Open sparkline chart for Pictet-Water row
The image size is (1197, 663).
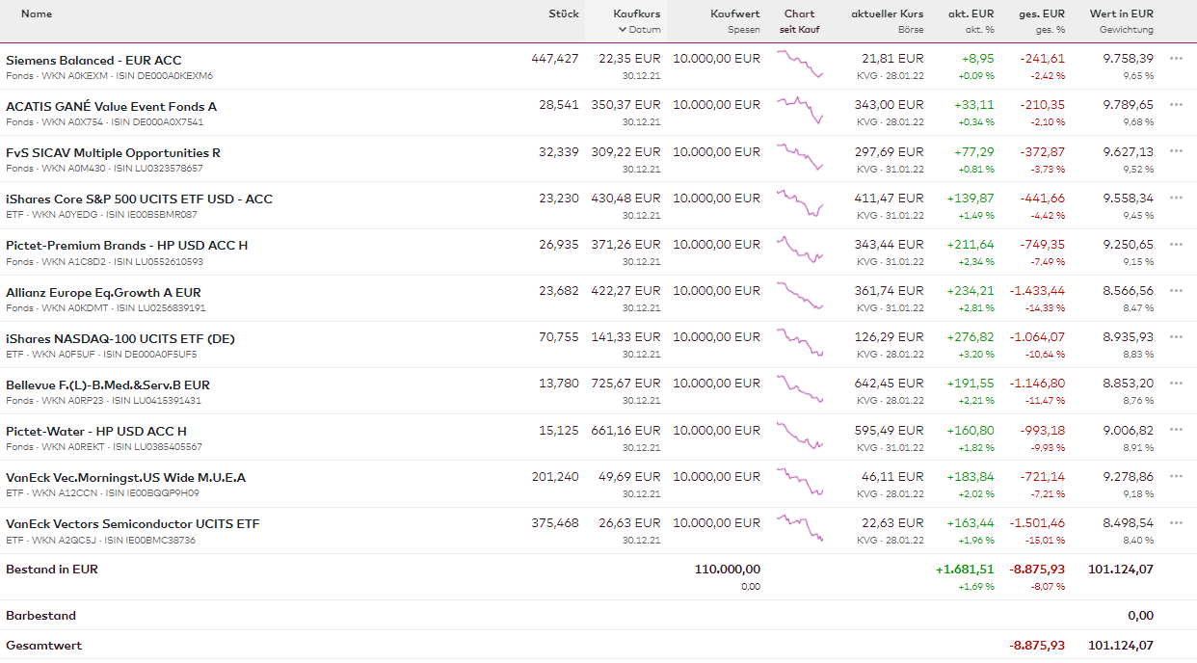800,437
